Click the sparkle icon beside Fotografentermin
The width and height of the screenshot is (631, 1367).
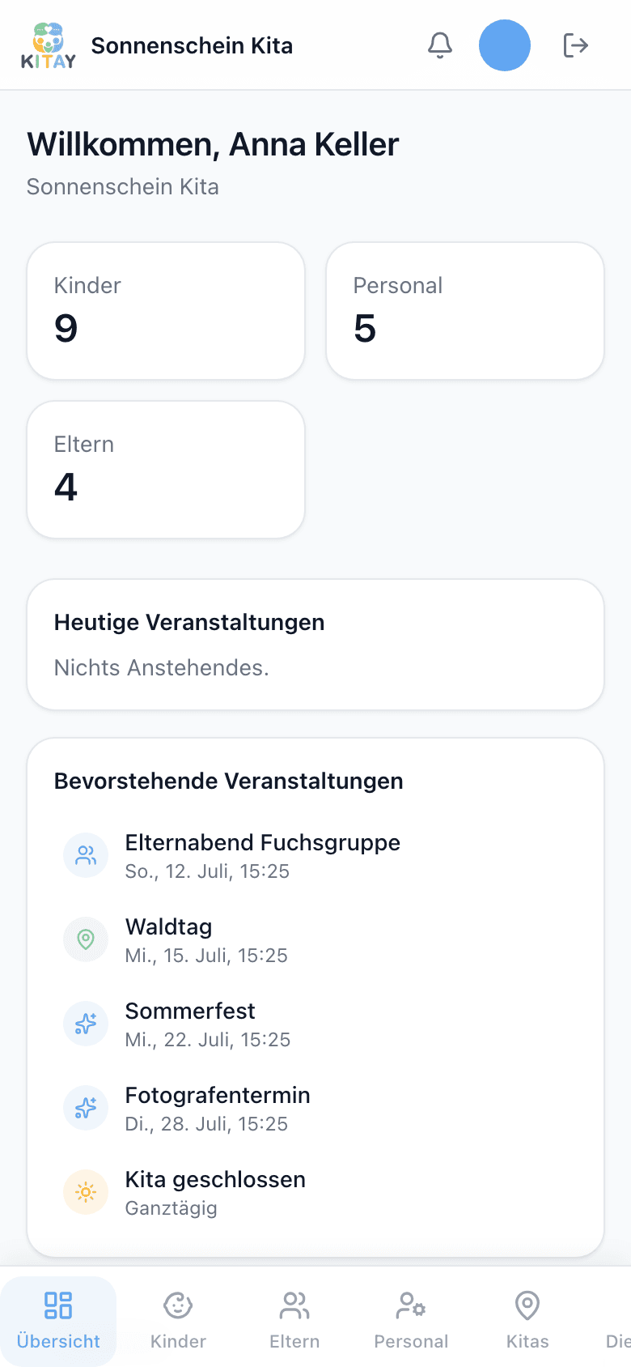click(x=86, y=1108)
